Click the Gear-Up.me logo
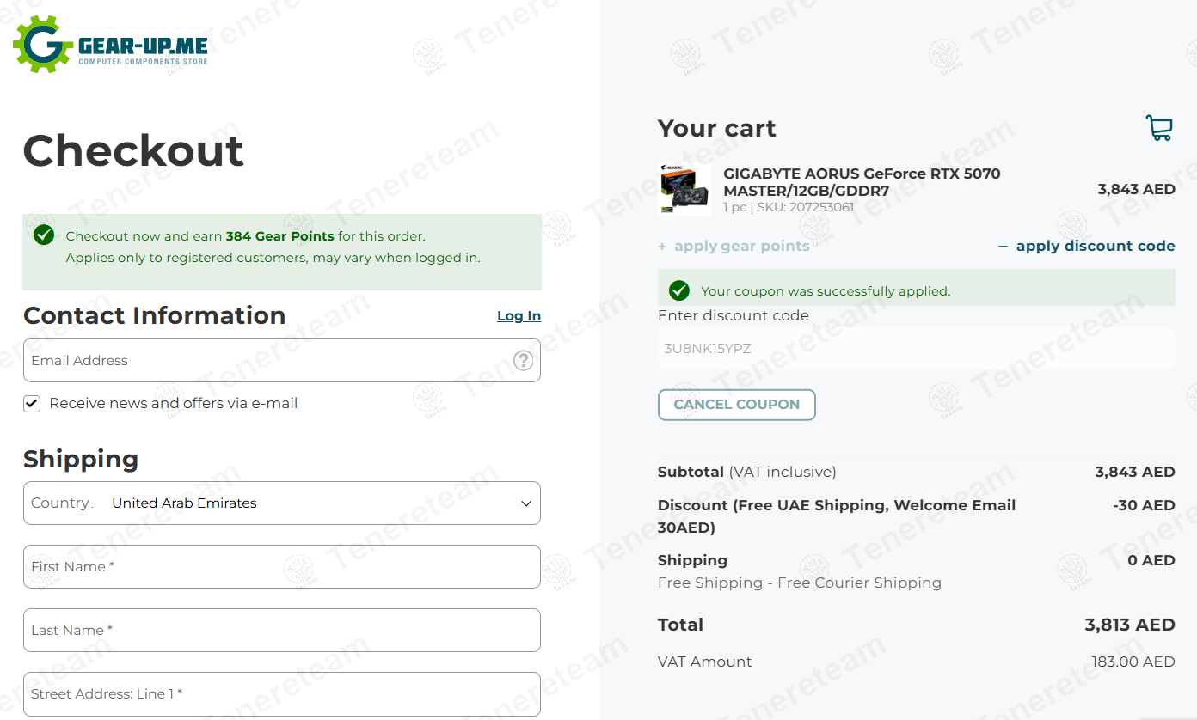The height and width of the screenshot is (720, 1197). point(111,45)
